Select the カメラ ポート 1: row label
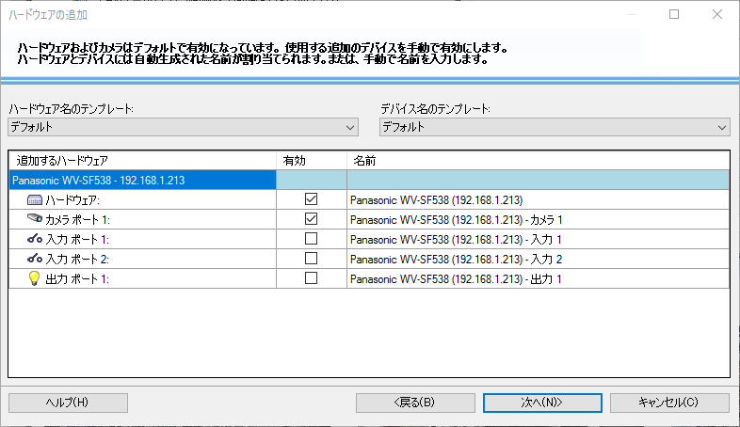This screenshot has height=427, width=740. pyautogui.click(x=77, y=220)
